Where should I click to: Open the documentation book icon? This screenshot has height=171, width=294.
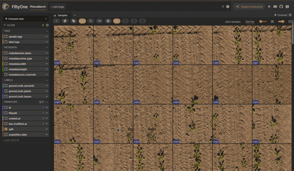click(287, 6)
